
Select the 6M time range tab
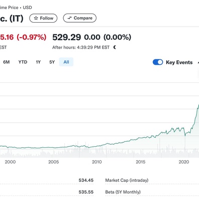coord(7,62)
